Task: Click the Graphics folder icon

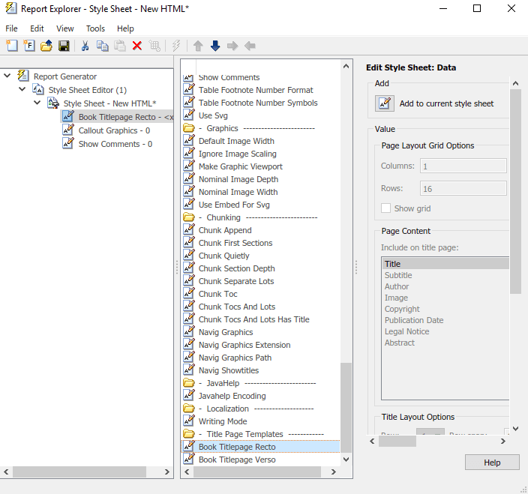Action: [x=189, y=128]
